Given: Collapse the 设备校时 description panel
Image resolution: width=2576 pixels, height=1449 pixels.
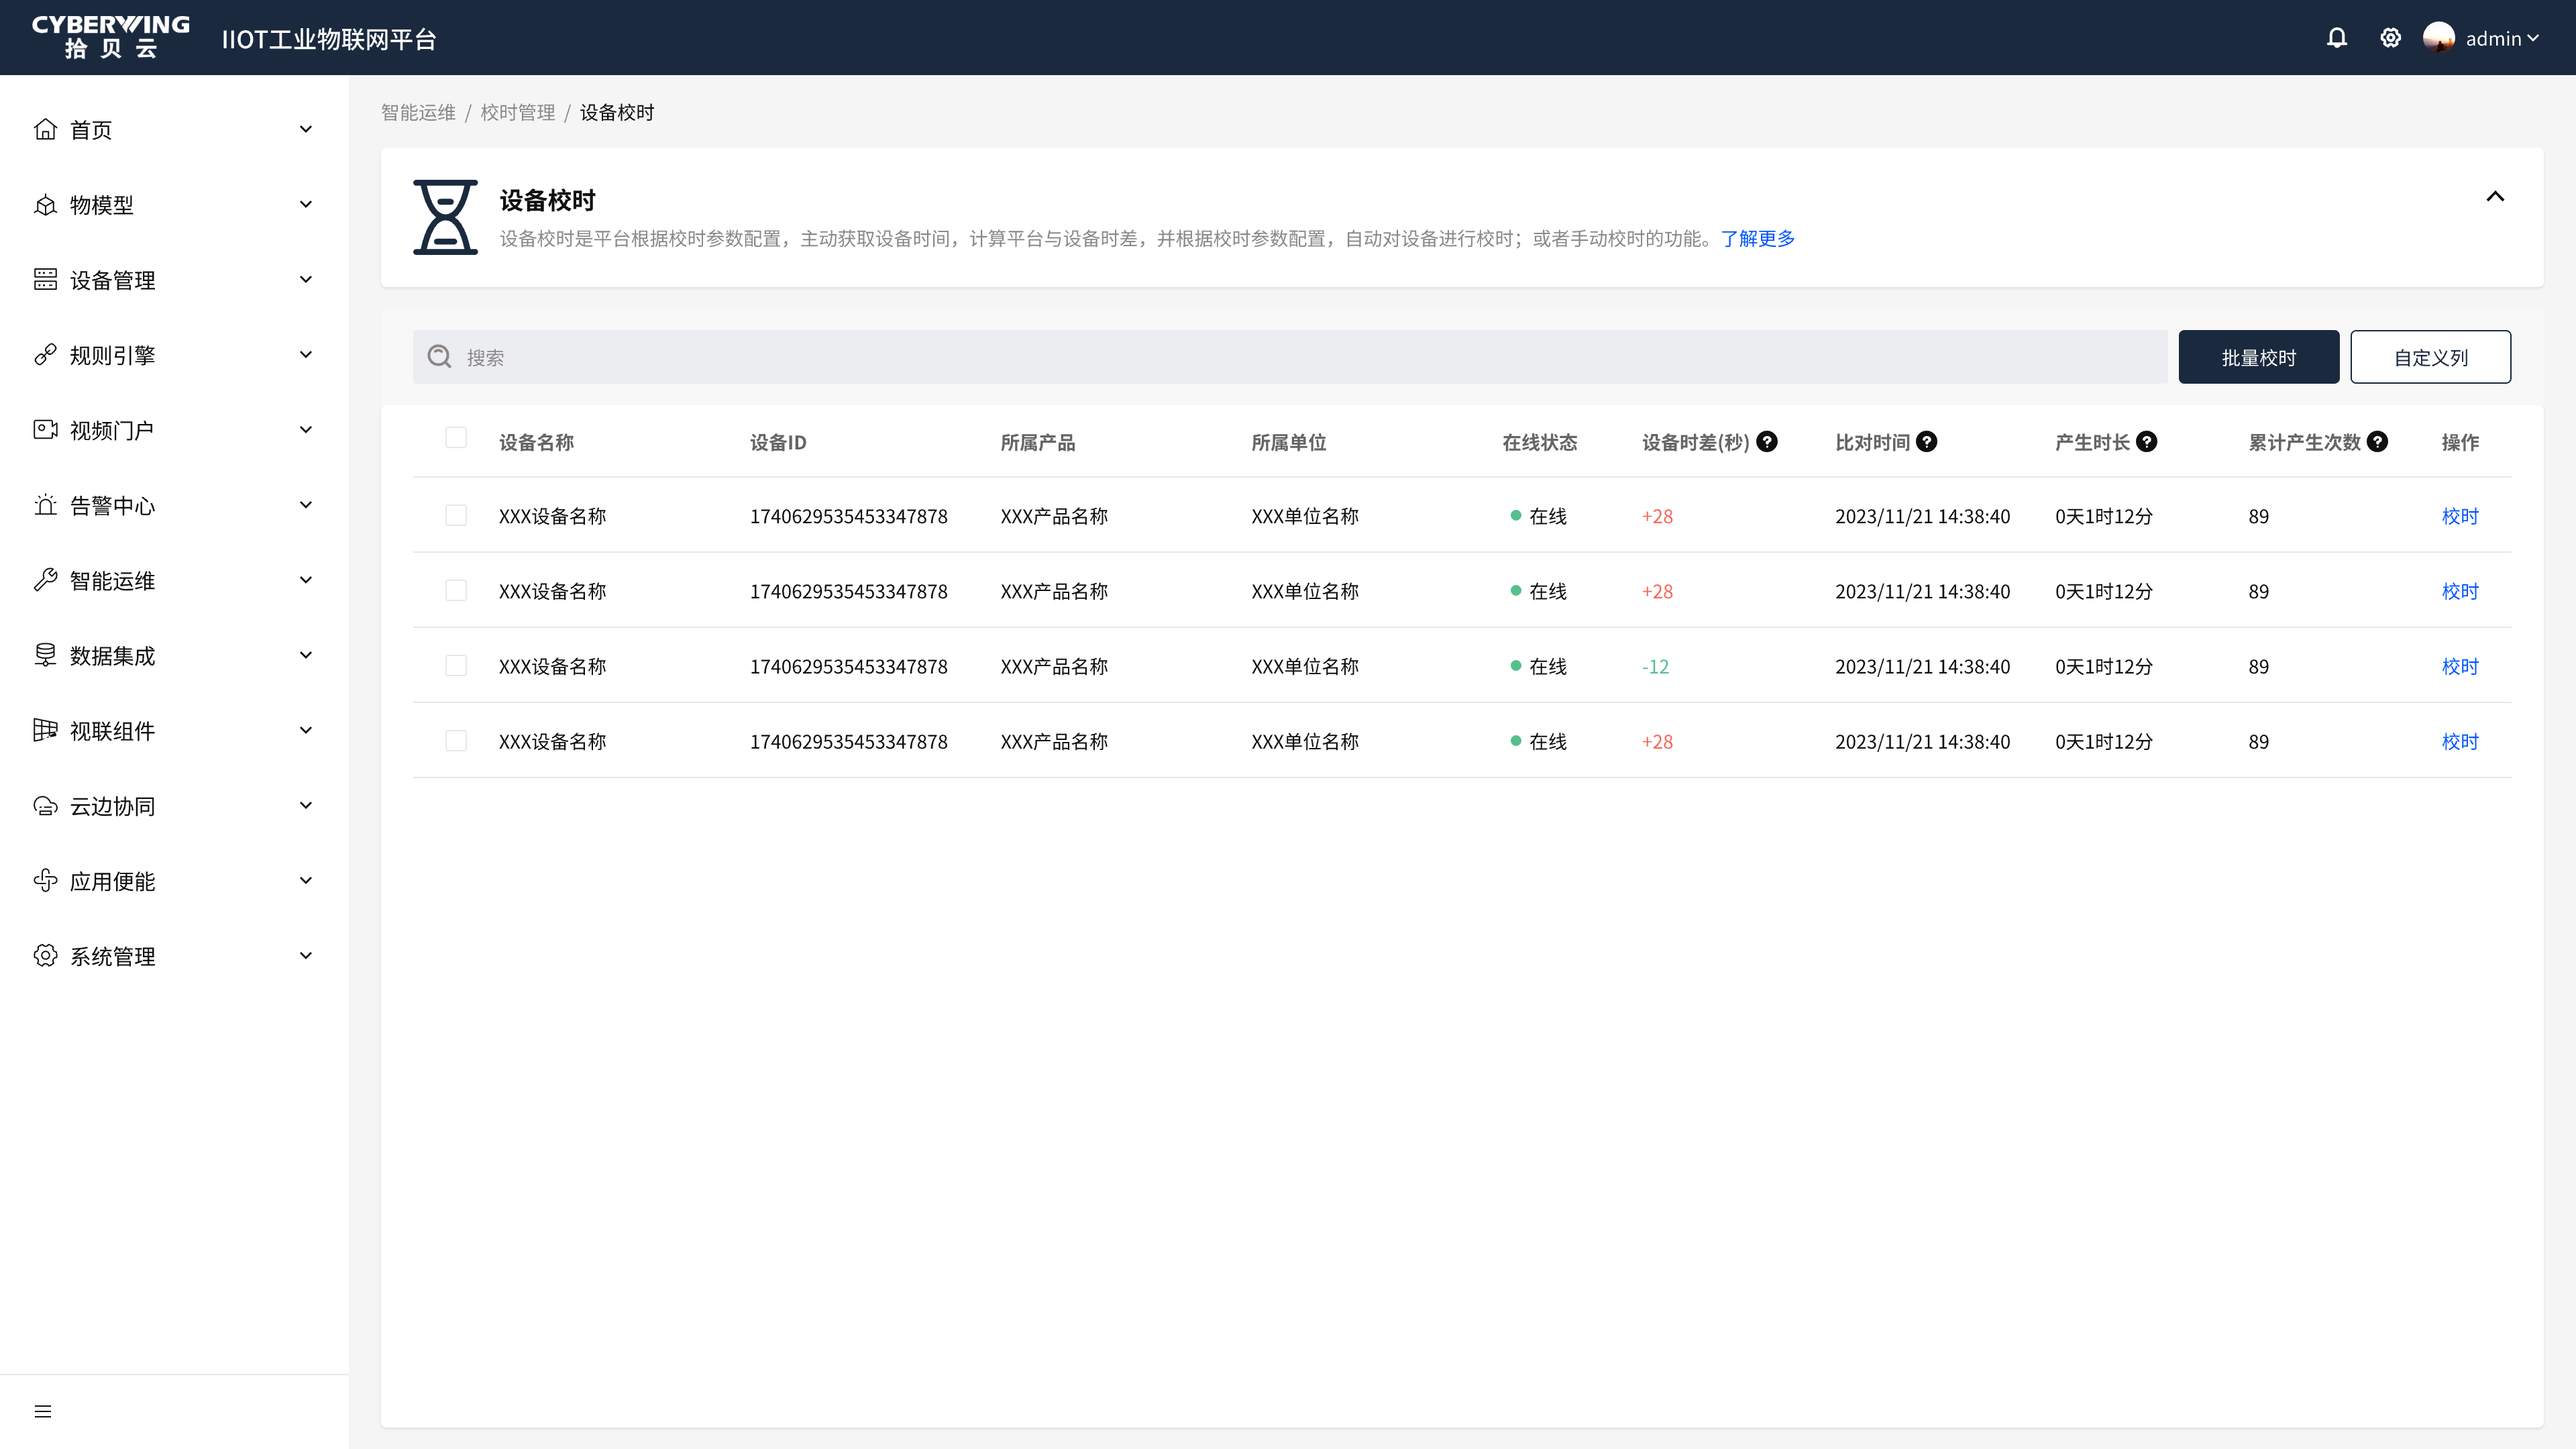Looking at the screenshot, I should (2495, 196).
